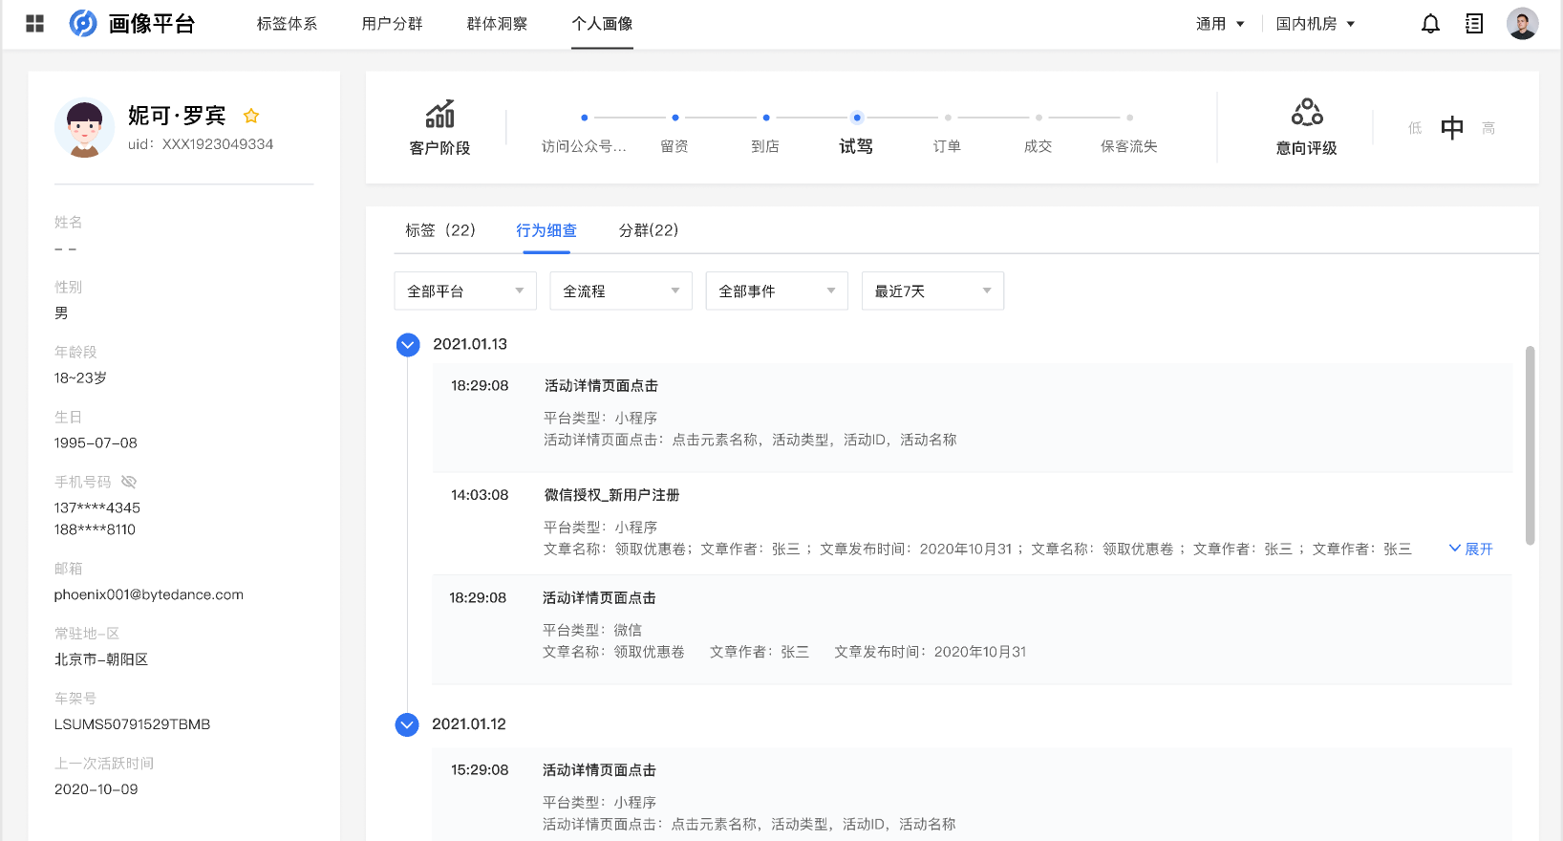Click the 意向评级 icon

(1306, 113)
